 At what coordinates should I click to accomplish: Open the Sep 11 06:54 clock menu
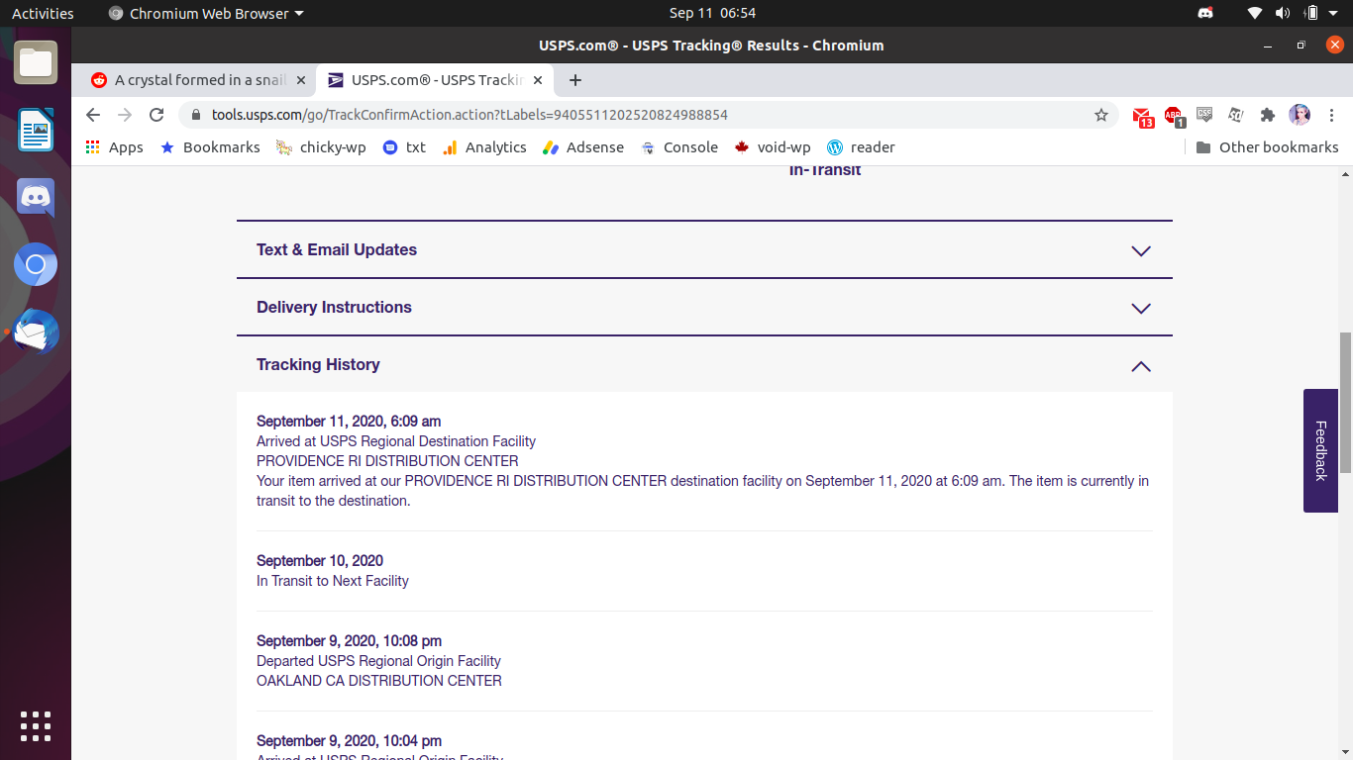pyautogui.click(x=712, y=14)
